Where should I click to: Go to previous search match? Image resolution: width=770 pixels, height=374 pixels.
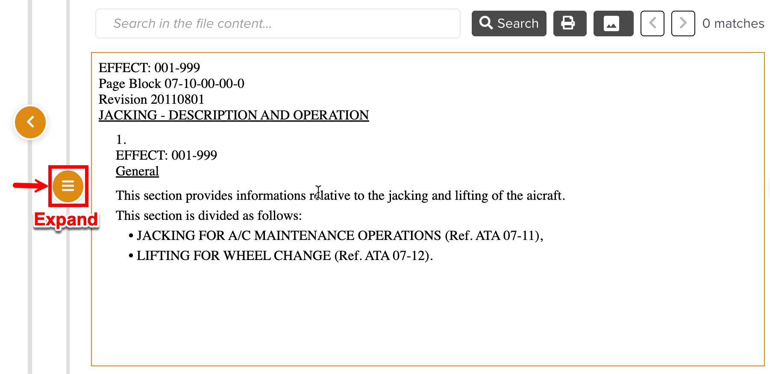pyautogui.click(x=652, y=23)
